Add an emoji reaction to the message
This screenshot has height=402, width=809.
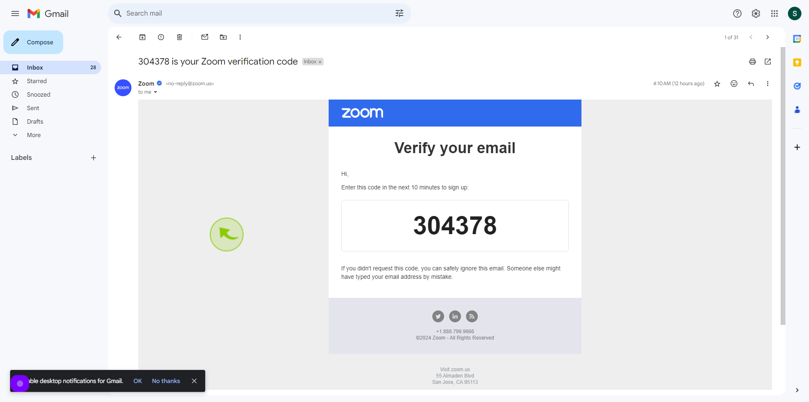(x=734, y=84)
